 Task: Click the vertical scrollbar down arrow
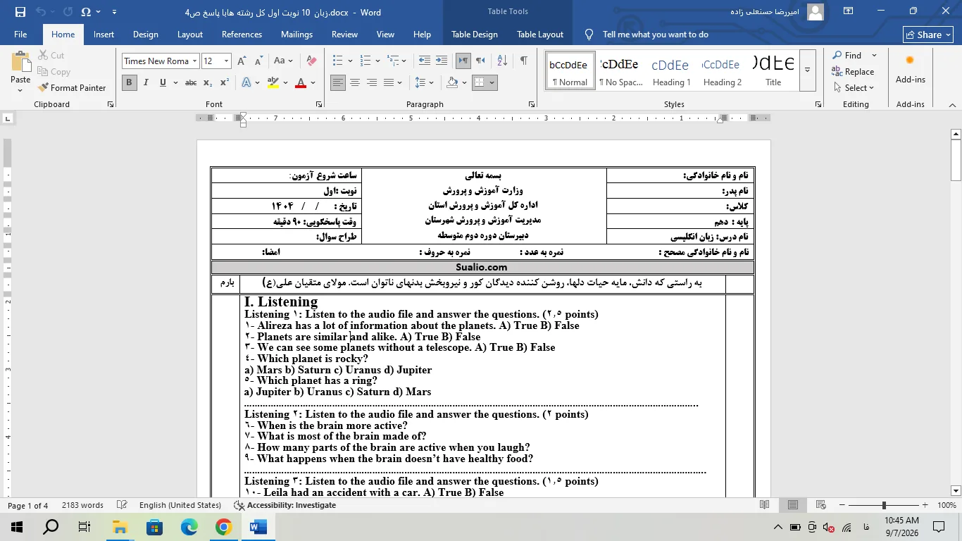point(956,491)
